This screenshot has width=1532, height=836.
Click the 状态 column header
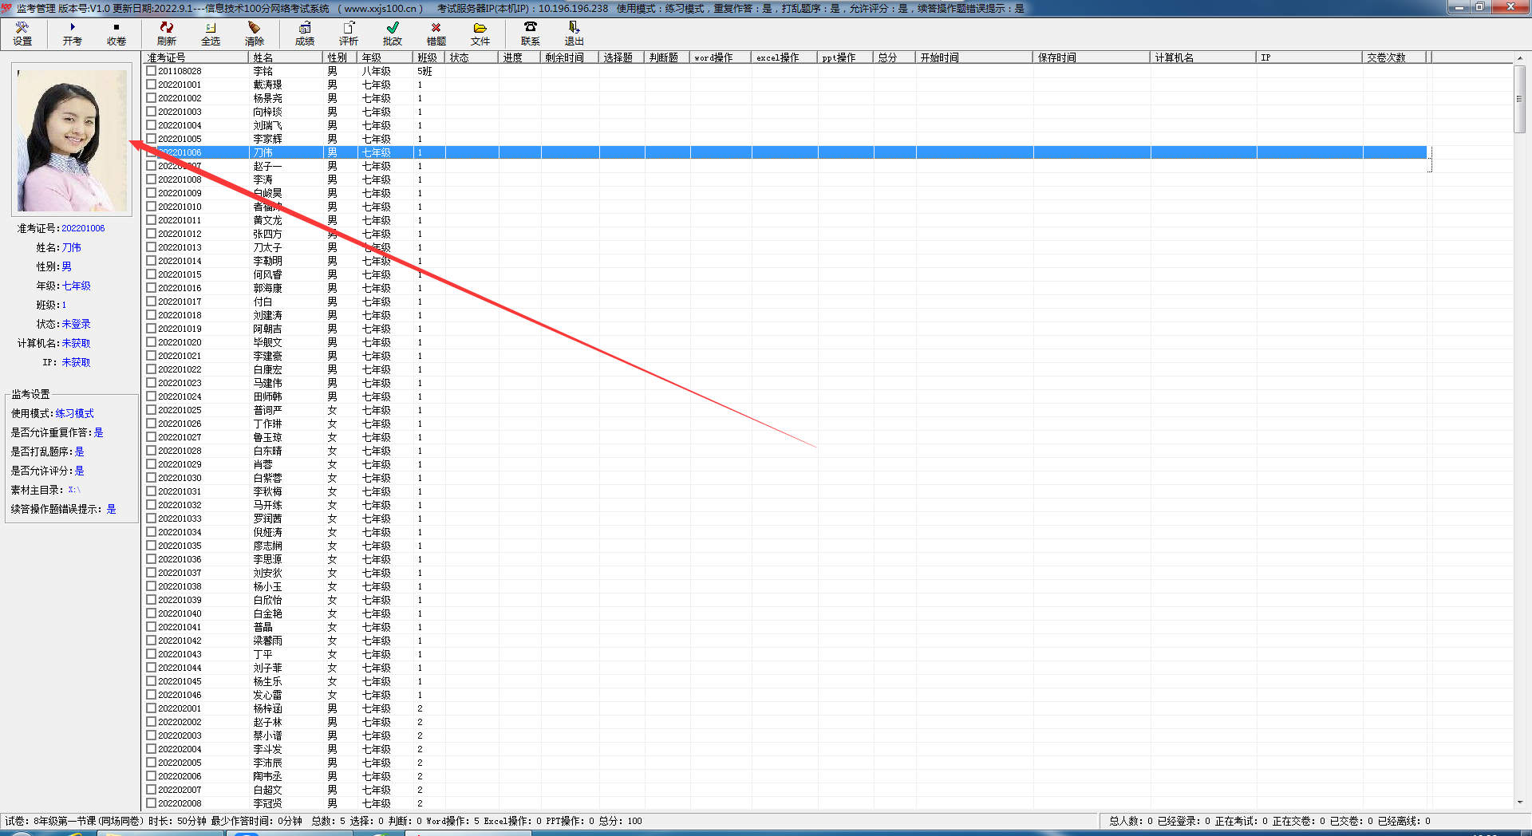click(472, 57)
